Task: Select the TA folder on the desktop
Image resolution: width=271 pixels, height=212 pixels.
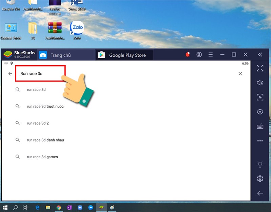Action: pyautogui.click(x=33, y=31)
